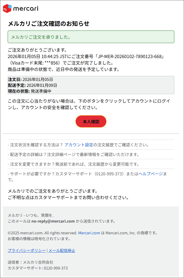
Task: Click the 注文日 line in order box
Action: 31,79
